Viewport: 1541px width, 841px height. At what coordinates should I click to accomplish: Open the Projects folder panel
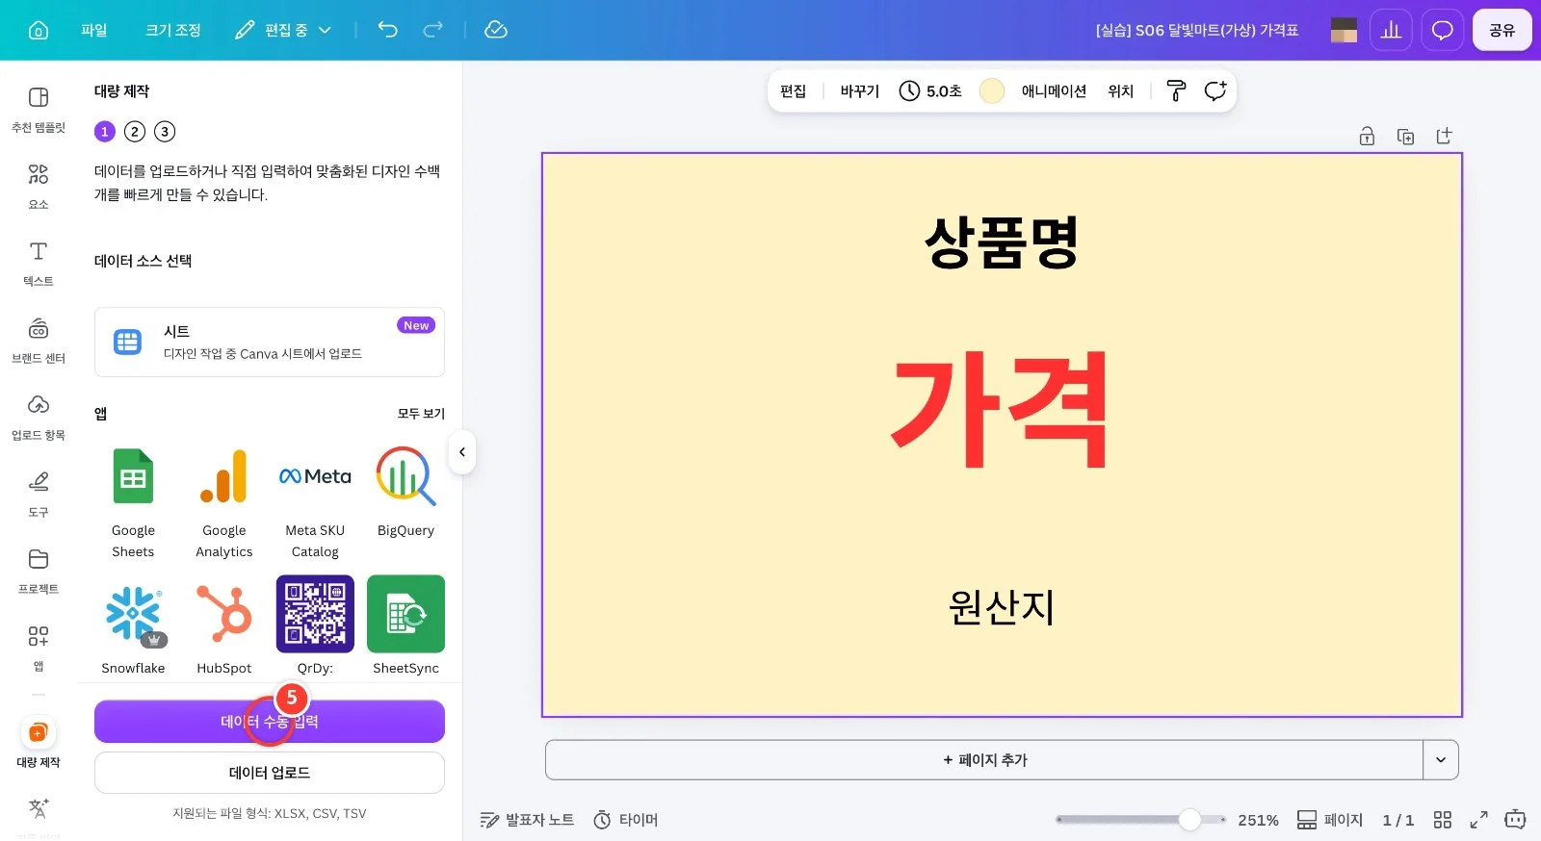click(x=39, y=571)
